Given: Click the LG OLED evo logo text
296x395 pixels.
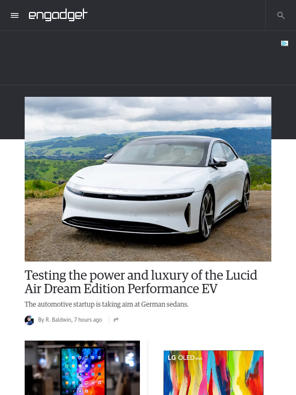Looking at the screenshot, I should (x=185, y=358).
